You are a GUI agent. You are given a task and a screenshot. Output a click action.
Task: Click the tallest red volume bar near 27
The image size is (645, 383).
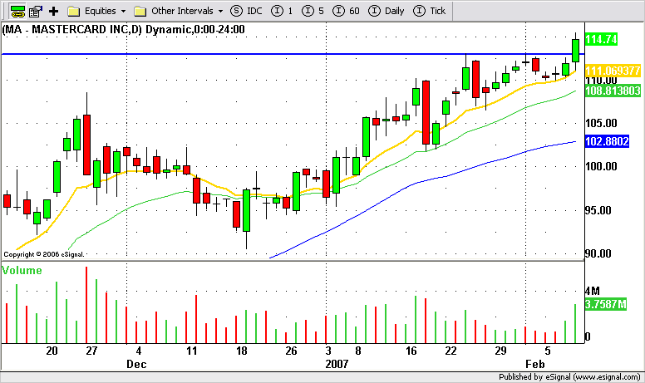point(86,305)
